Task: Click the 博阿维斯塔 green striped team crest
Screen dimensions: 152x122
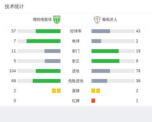Action: click(57, 20)
